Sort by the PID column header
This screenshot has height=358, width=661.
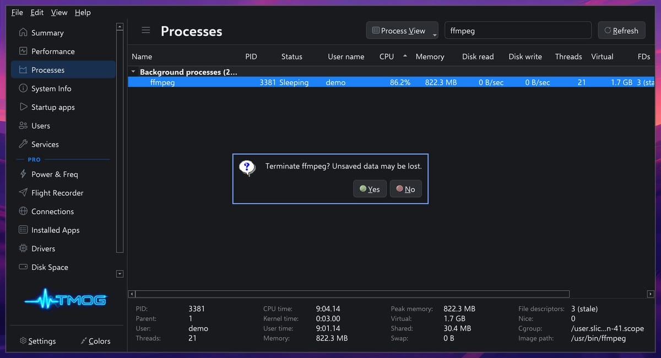[251, 56]
